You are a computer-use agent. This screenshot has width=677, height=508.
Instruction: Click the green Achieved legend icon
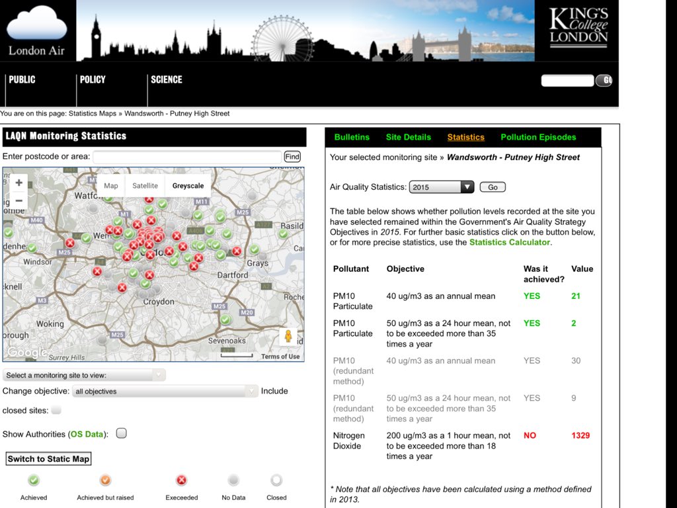[x=34, y=480]
